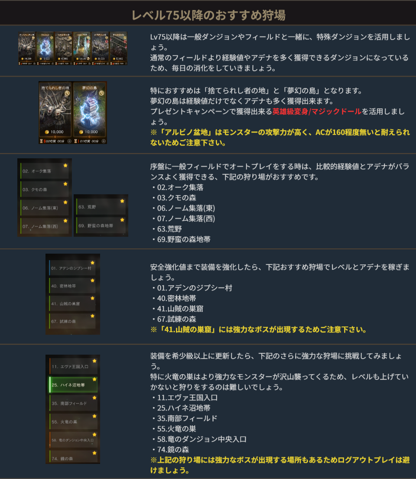Click plus icon beside 01時間 00分 timer
The height and width of the screenshot is (479, 416).
[x=104, y=141]
